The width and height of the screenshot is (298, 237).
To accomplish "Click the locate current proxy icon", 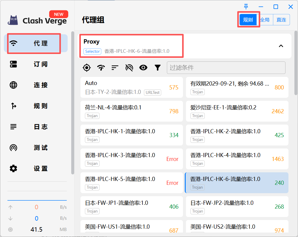I will tap(86, 68).
